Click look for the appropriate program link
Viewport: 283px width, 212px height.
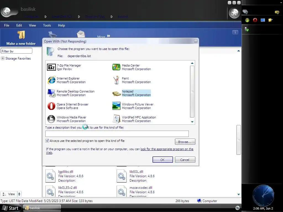click(167, 149)
